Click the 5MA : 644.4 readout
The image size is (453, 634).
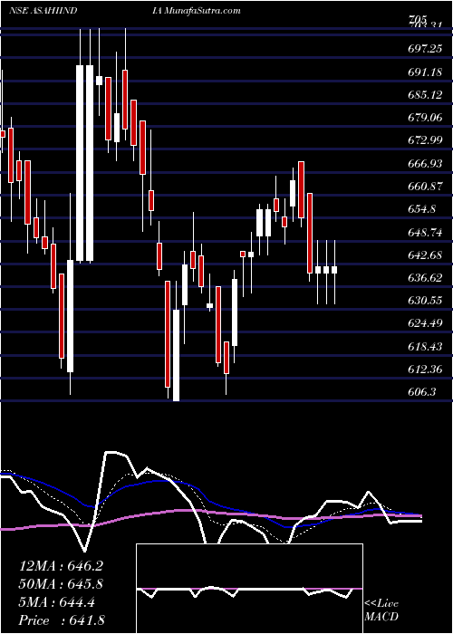[x=56, y=602]
